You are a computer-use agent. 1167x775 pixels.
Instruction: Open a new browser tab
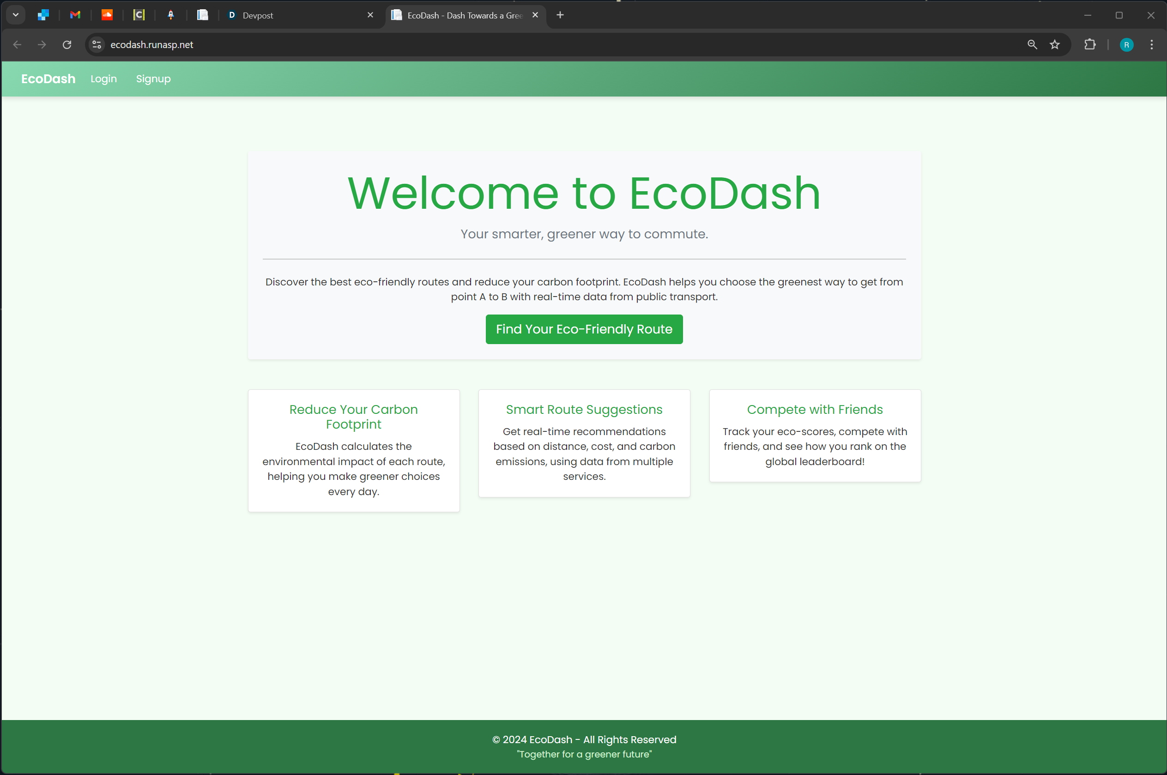tap(560, 15)
